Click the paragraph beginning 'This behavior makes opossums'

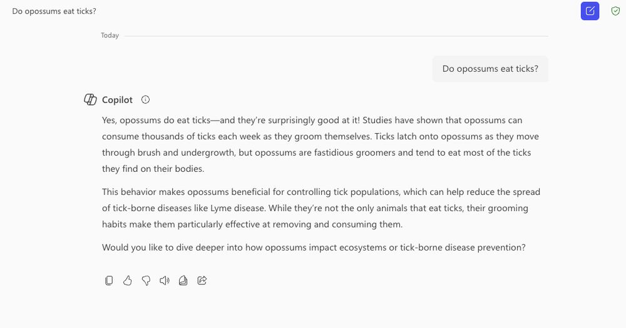(321, 208)
